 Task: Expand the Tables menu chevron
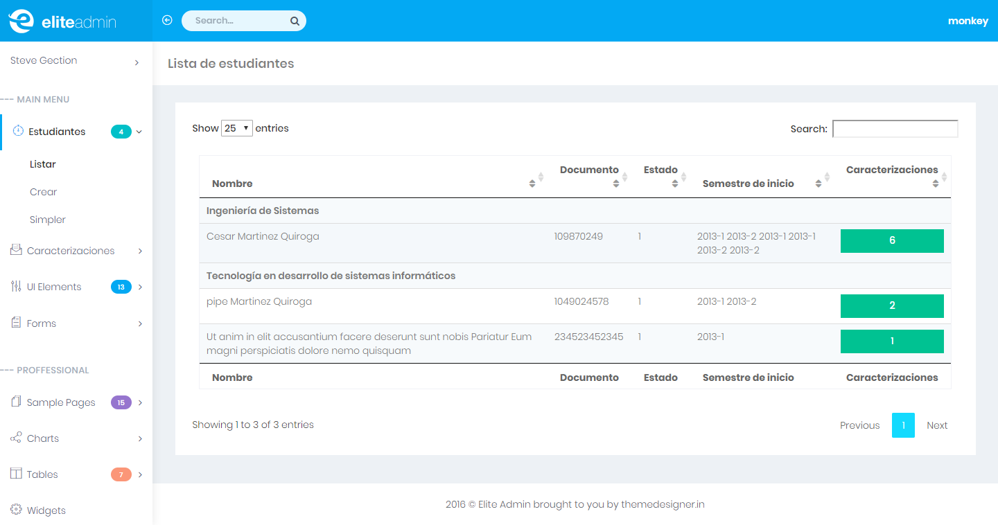point(140,474)
